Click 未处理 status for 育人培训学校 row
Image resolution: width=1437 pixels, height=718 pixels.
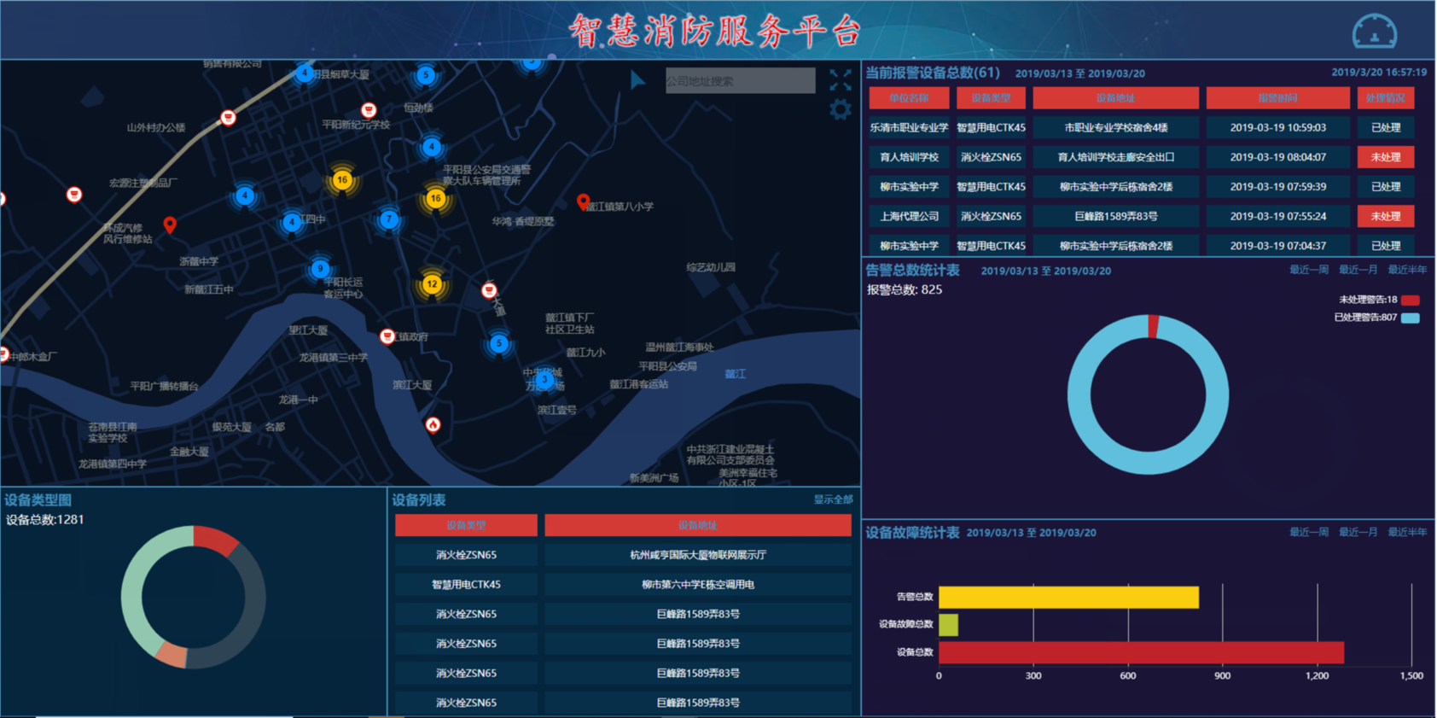[1385, 157]
